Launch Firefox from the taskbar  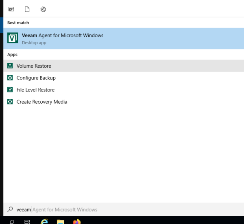tap(77, 222)
